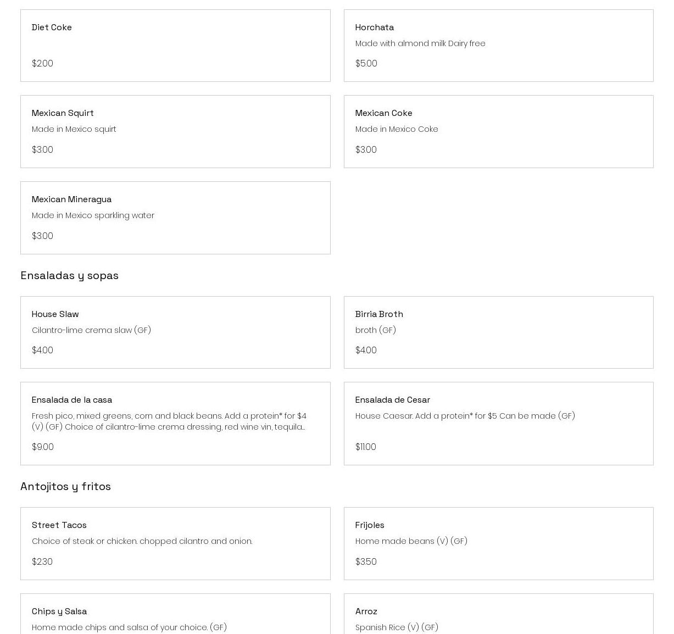Open the Diet Coke menu item card

(x=175, y=46)
